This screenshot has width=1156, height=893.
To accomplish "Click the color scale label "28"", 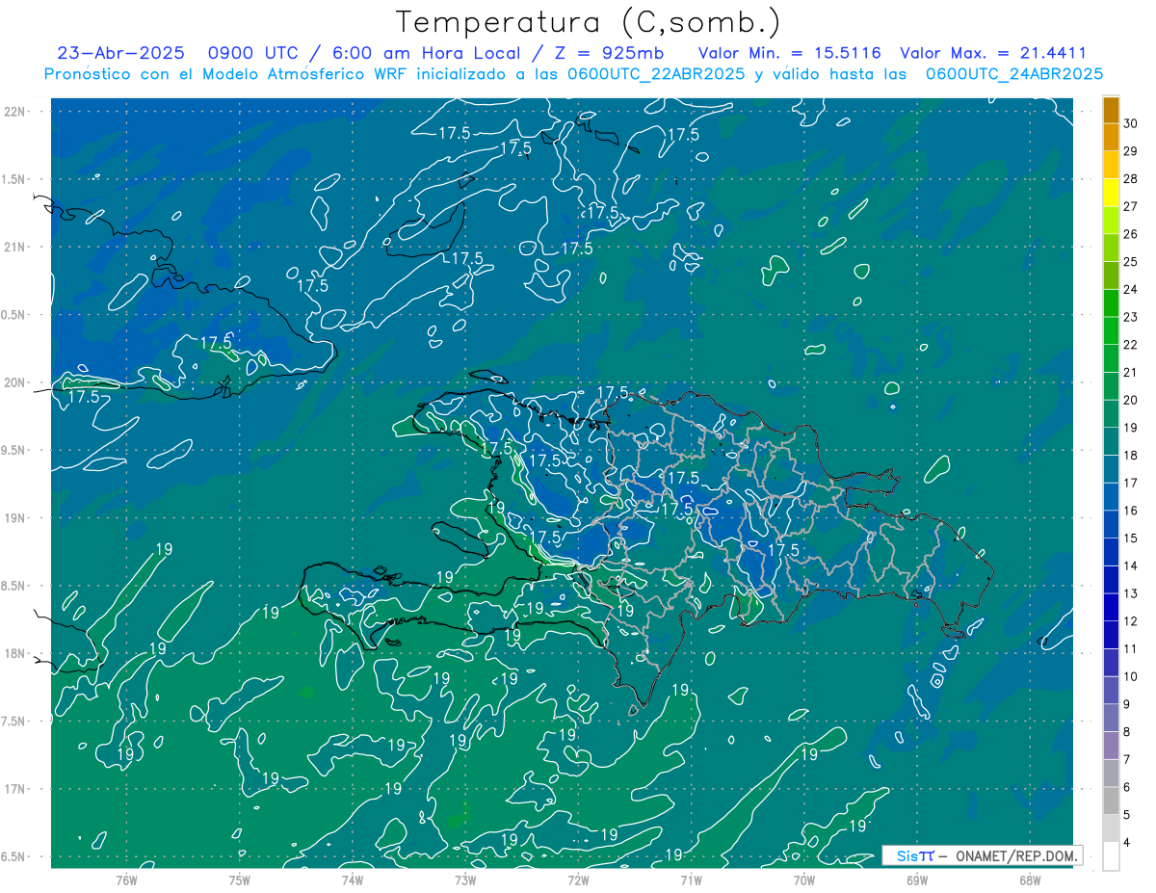I will pyautogui.click(x=1131, y=178).
